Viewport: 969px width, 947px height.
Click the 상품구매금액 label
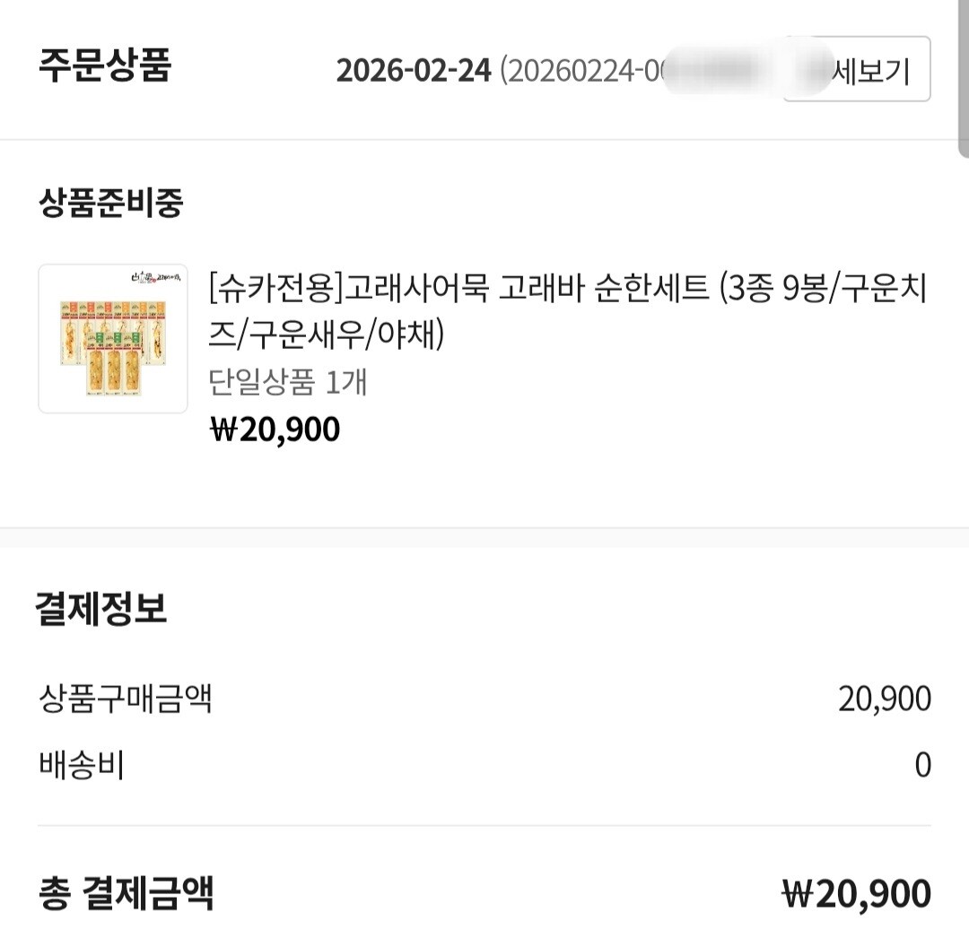tap(125, 699)
